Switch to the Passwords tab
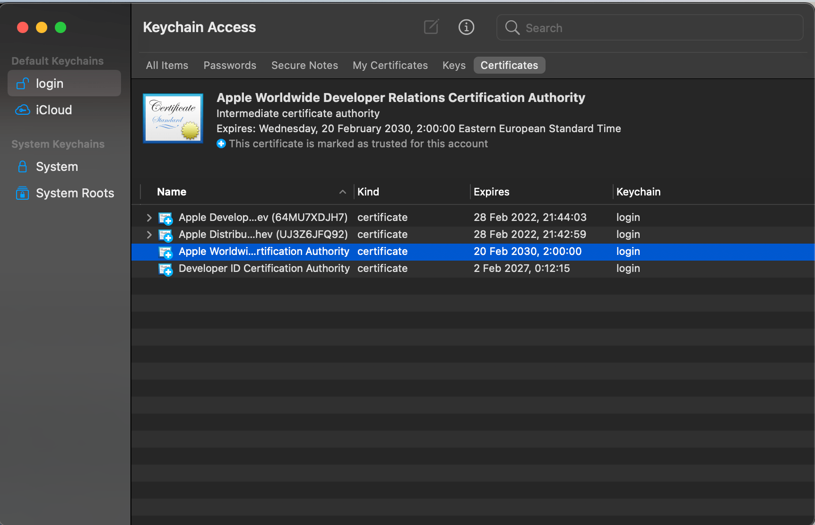 (x=230, y=65)
